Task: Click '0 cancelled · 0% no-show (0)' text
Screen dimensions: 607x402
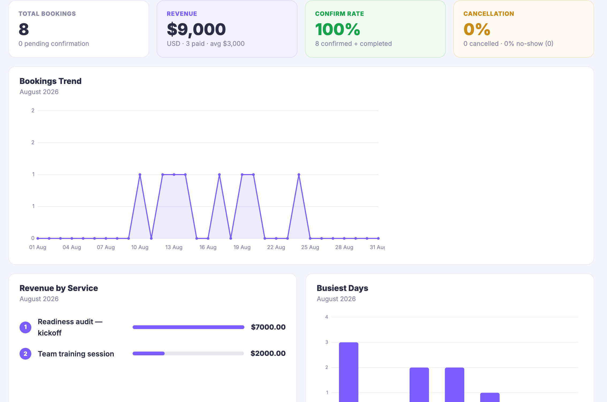Action: click(508, 43)
